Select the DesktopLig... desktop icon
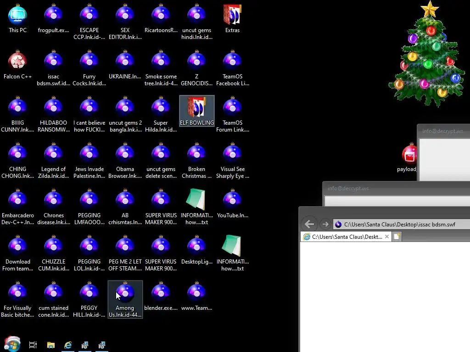This screenshot has width=470, height=352. tap(196, 250)
